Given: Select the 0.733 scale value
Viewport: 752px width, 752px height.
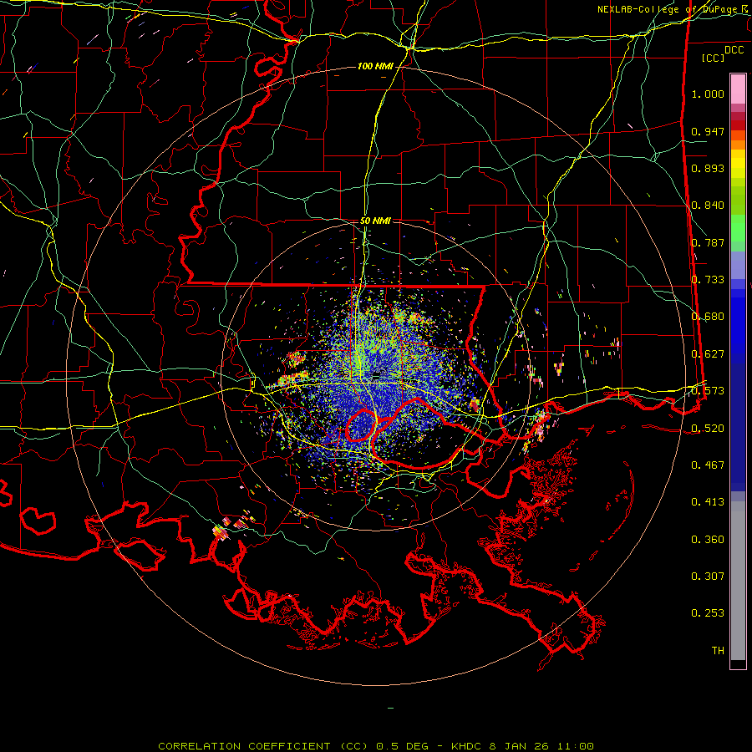Looking at the screenshot, I should click(708, 280).
